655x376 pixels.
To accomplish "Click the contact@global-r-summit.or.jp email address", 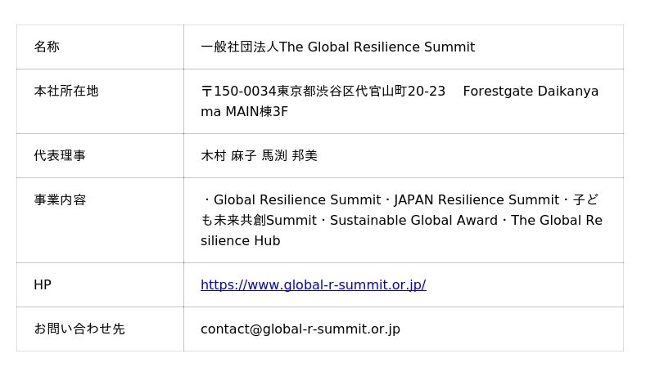I will [x=300, y=329].
